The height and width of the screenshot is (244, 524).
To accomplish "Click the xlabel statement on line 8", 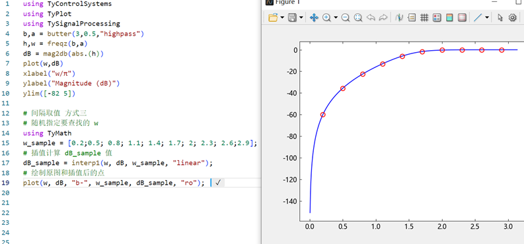I will tap(49, 73).
